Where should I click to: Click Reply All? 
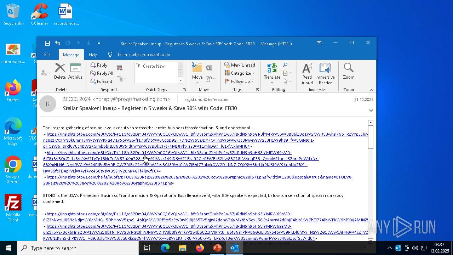(x=102, y=73)
